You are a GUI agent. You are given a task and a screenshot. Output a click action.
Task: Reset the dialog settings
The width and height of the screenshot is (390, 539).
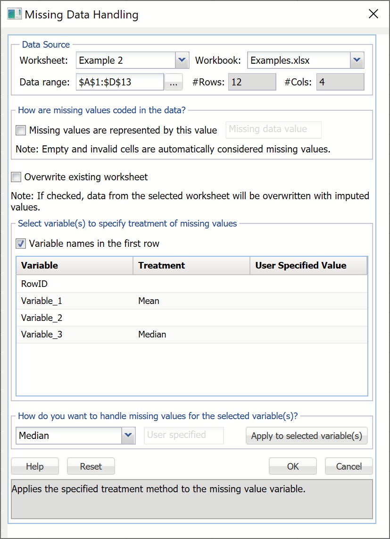(x=91, y=466)
